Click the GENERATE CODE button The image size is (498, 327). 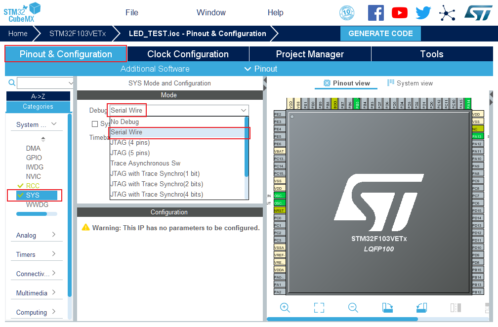pos(380,34)
